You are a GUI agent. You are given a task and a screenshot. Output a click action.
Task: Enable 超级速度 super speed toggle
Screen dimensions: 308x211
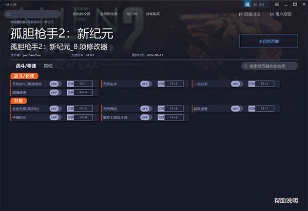(236, 109)
